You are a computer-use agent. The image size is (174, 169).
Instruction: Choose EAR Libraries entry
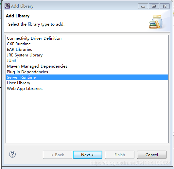(x=87, y=50)
